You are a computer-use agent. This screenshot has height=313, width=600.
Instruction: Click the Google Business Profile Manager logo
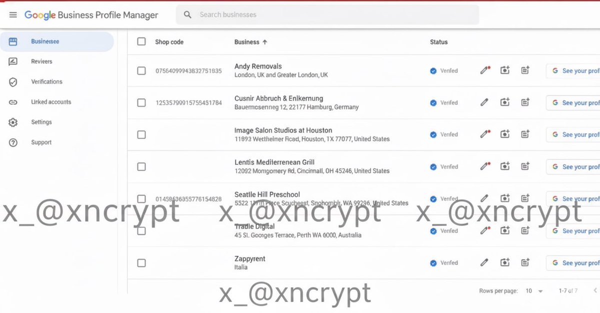pyautogui.click(x=91, y=15)
